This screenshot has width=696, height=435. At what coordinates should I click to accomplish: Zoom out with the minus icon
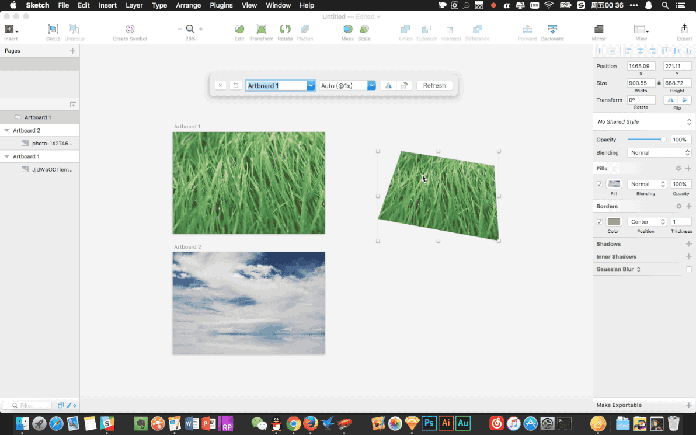click(x=180, y=29)
